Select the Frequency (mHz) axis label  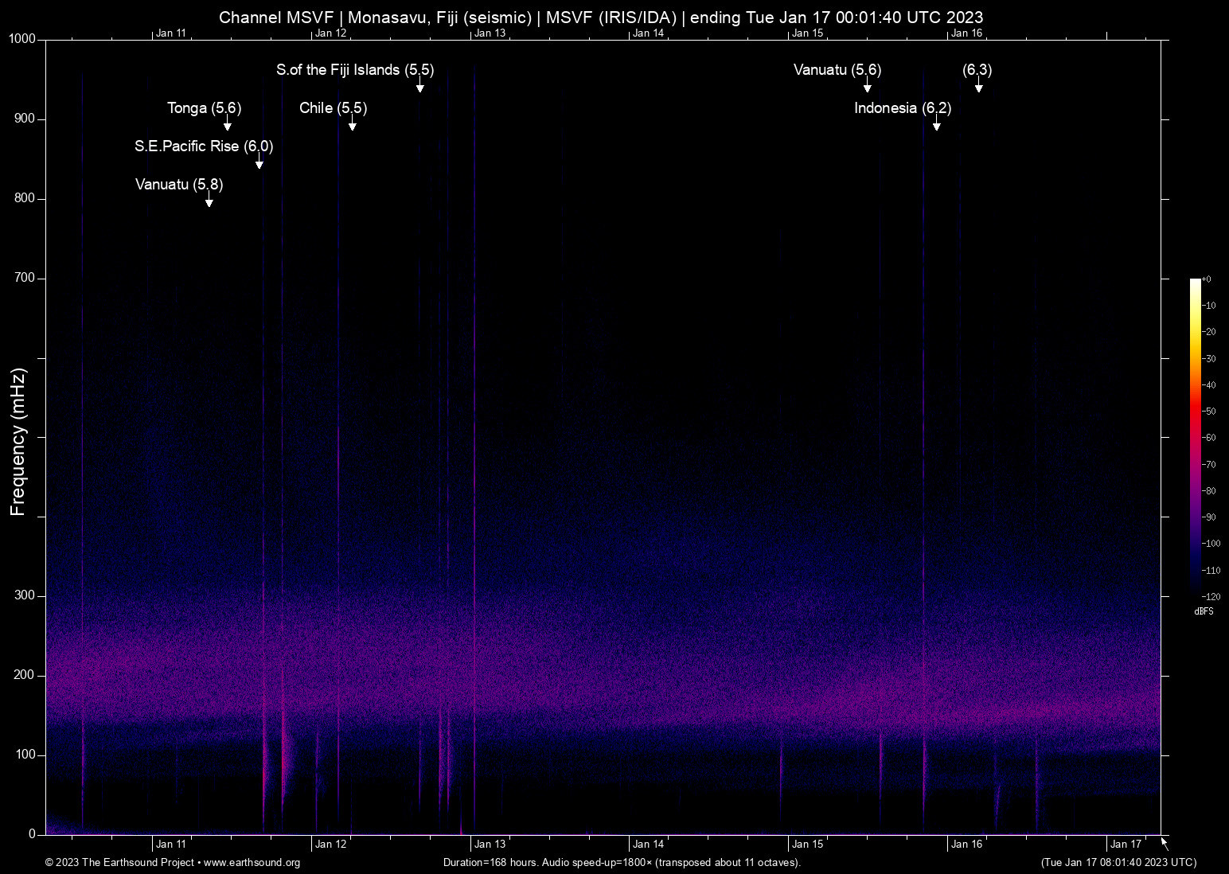tap(17, 438)
